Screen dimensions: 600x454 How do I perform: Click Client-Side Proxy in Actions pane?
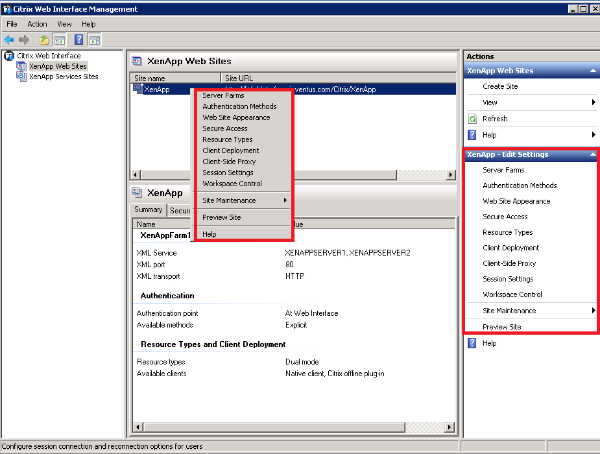pyautogui.click(x=509, y=263)
